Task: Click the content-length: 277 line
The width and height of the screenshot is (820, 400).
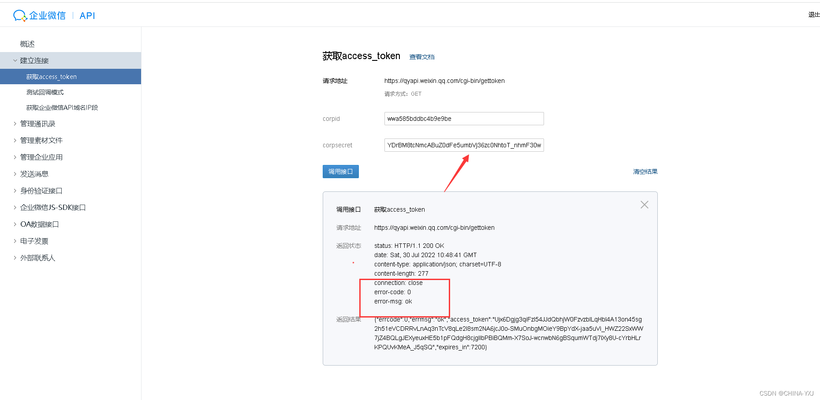Action: pos(401,273)
